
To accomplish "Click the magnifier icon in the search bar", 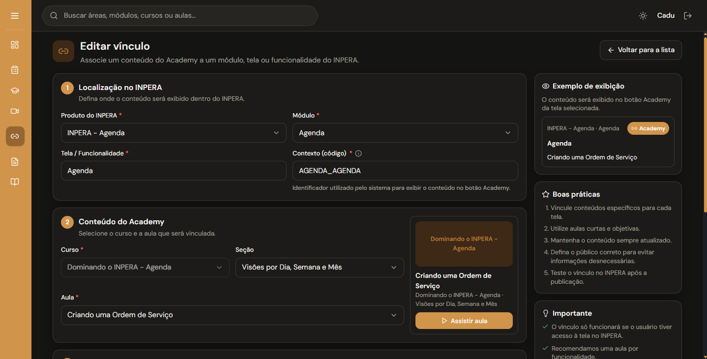I will tap(54, 16).
